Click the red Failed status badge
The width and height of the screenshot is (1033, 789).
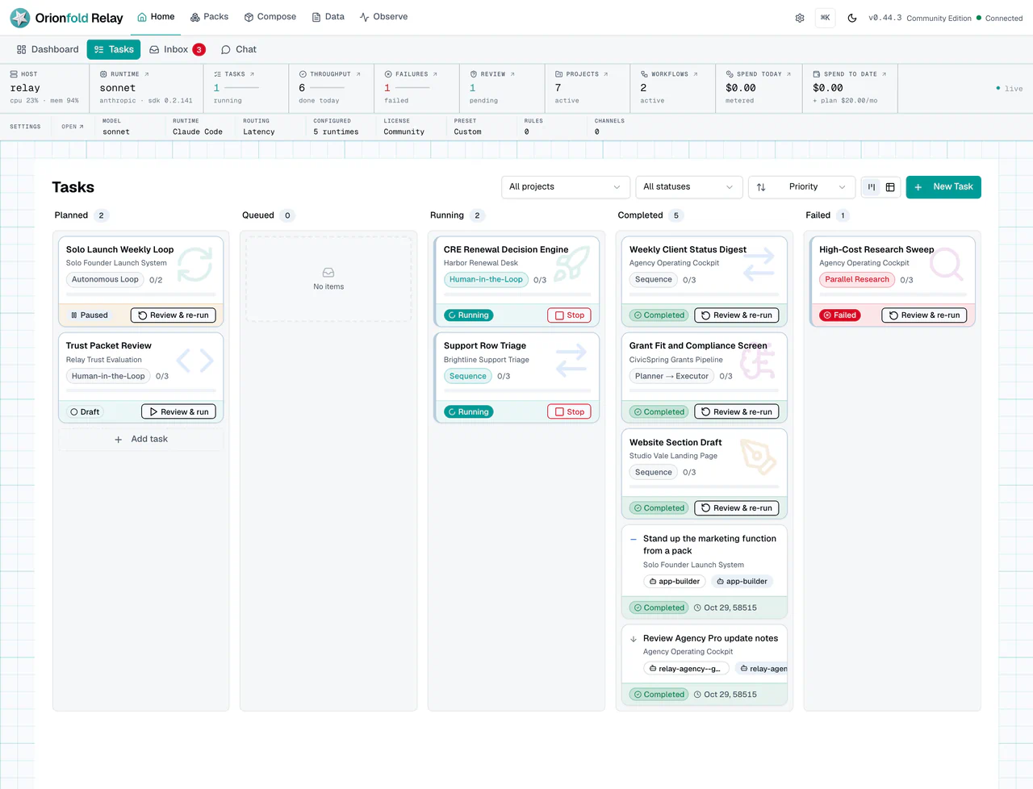tap(839, 315)
